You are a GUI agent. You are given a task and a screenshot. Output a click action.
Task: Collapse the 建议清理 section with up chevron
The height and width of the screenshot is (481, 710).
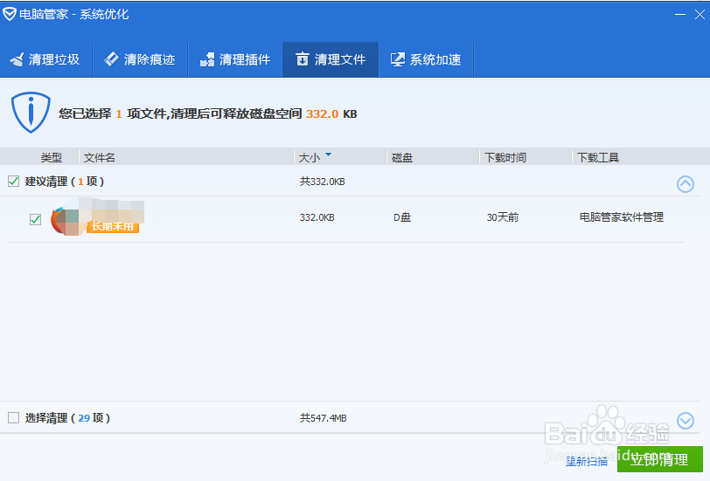click(x=686, y=184)
